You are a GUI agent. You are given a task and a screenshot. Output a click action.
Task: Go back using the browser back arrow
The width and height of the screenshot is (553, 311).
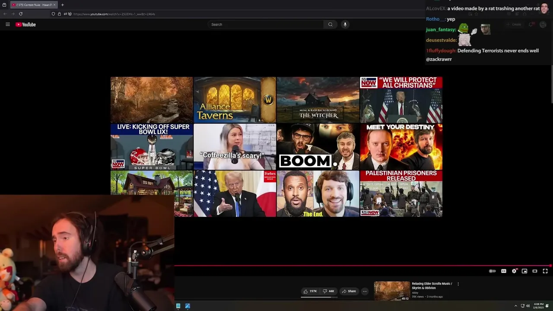5,14
